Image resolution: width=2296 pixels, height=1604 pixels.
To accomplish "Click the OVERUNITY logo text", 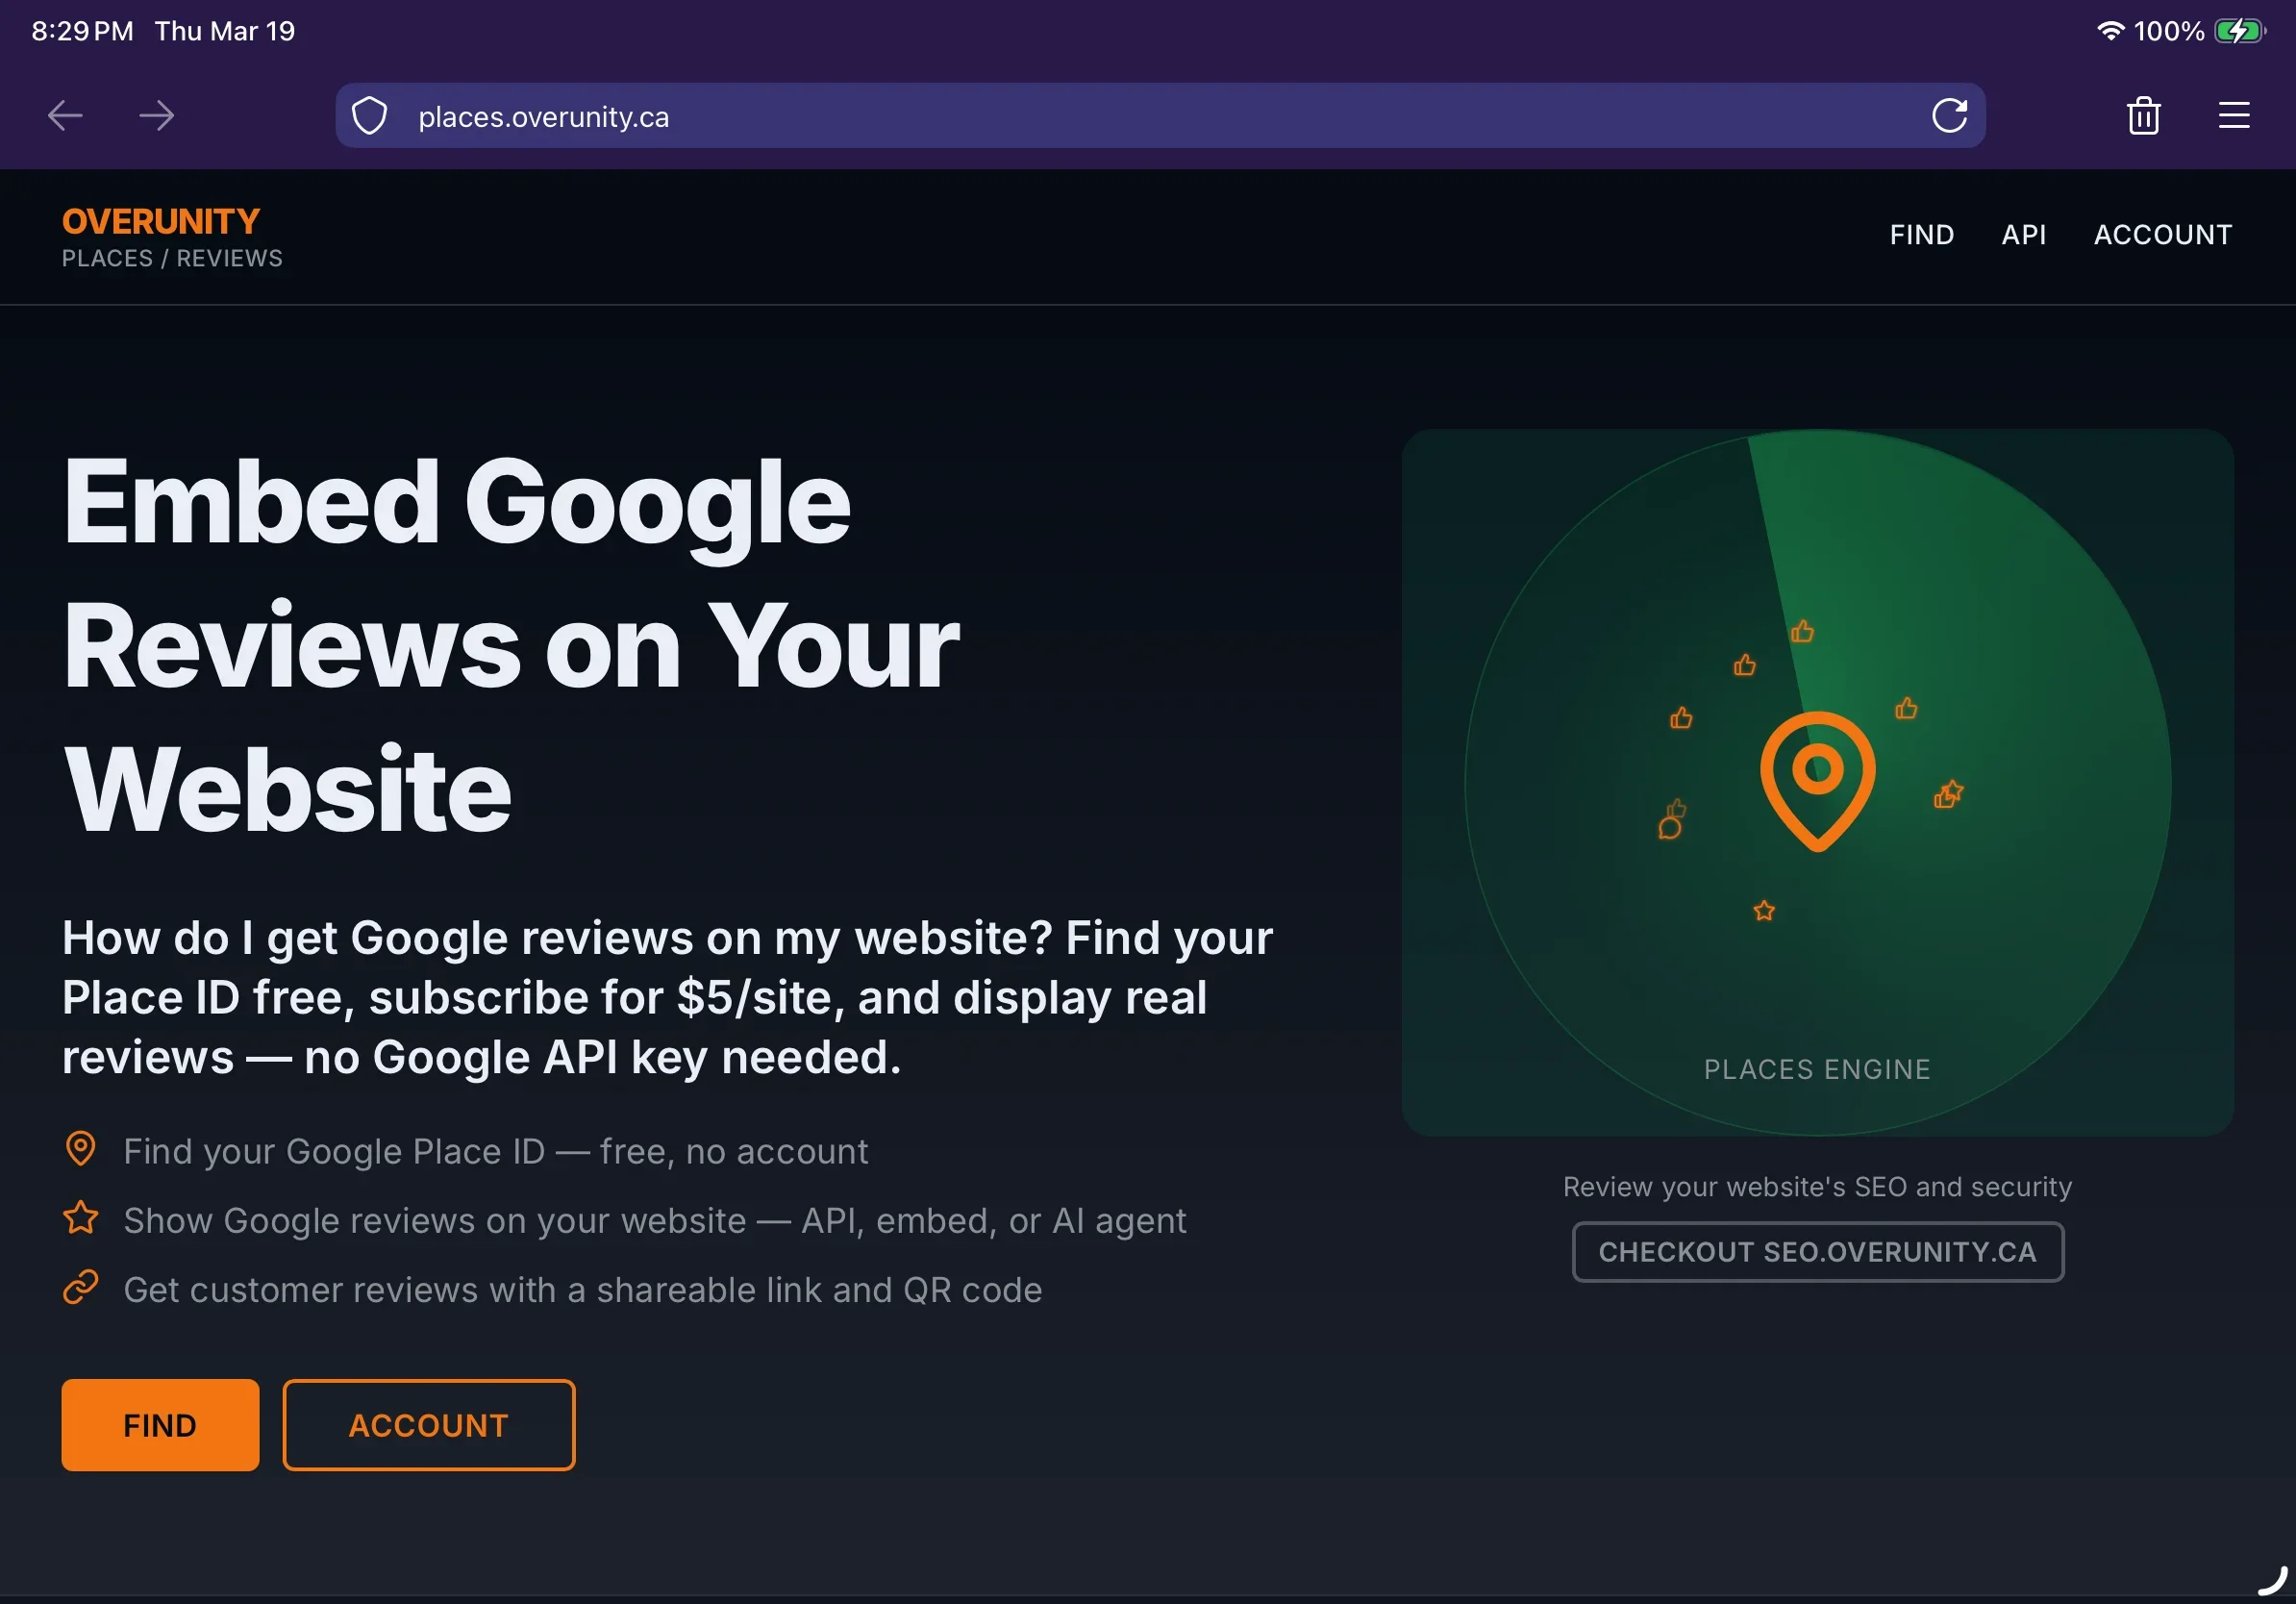I will point(161,221).
